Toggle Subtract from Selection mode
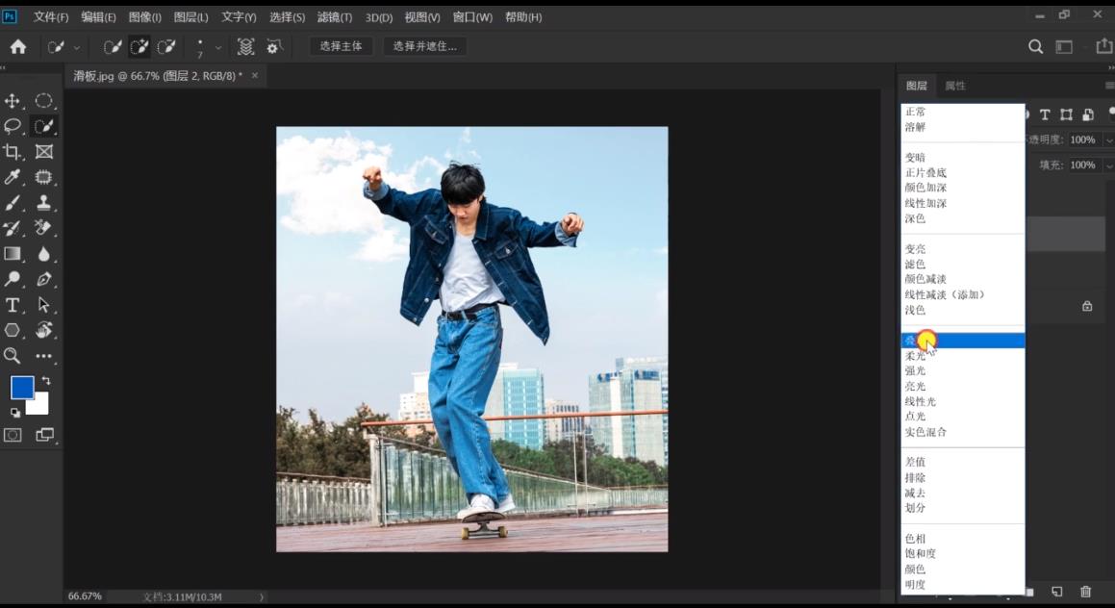The image size is (1115, 608). tap(166, 47)
